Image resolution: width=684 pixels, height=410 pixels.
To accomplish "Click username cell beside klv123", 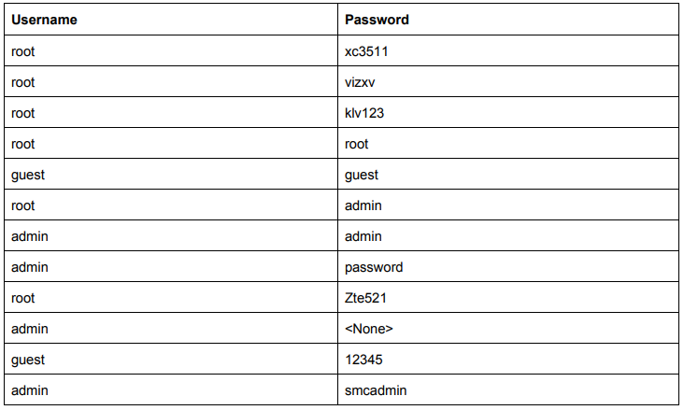I will click(23, 113).
